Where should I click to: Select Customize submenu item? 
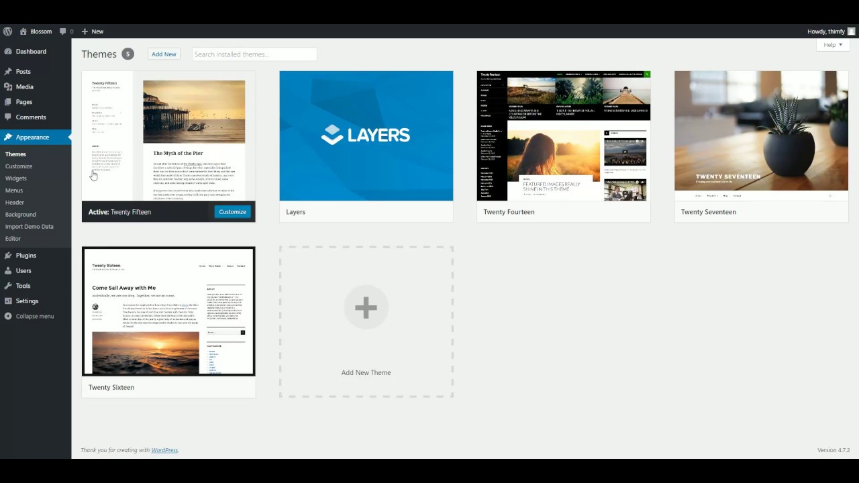19,166
